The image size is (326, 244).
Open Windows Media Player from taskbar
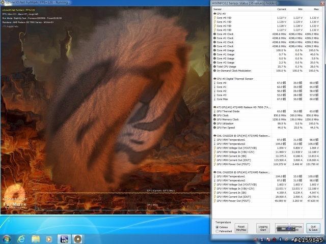49,239
